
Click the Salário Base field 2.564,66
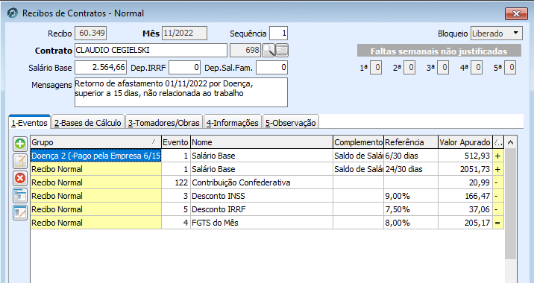101,67
